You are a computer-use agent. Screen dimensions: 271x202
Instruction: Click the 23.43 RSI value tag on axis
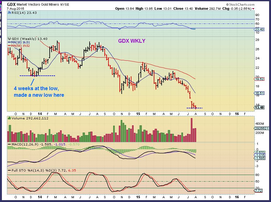tap(259, 29)
